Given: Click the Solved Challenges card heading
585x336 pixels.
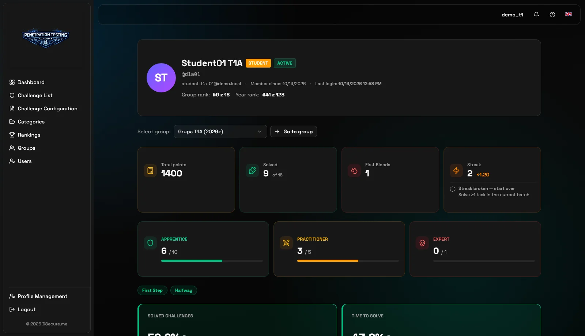Looking at the screenshot, I should (x=170, y=316).
